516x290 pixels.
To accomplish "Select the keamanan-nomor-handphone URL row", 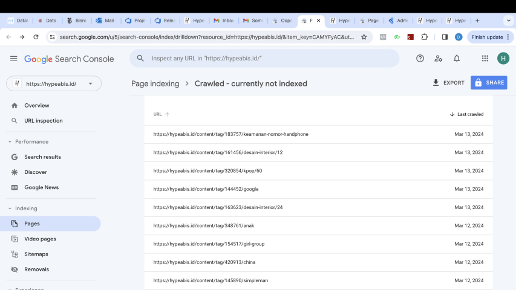I will coord(318,134).
